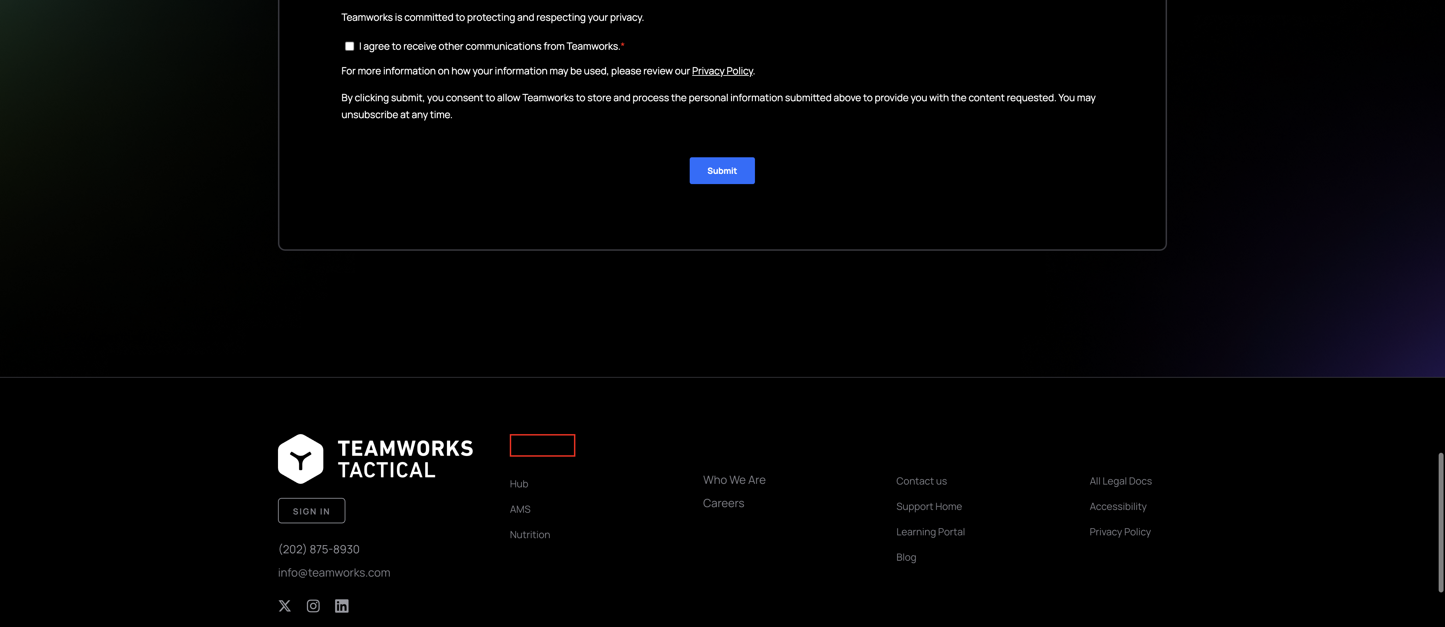Open the Nutrition footer link
1445x627 pixels.
530,535
